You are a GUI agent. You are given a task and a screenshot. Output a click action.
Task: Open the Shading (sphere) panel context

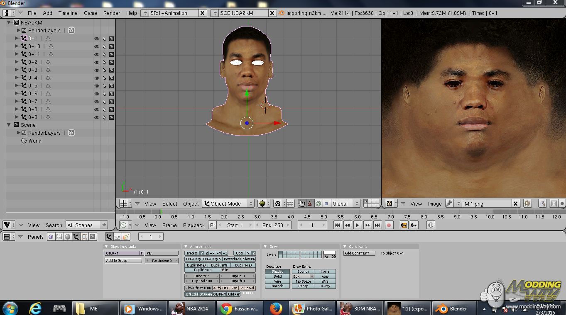(x=67, y=237)
